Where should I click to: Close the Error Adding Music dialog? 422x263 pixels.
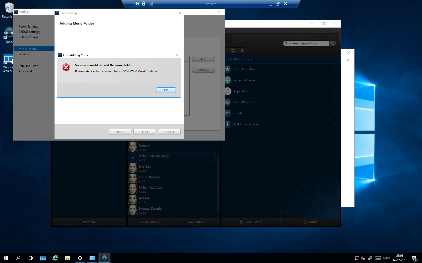tap(177, 55)
